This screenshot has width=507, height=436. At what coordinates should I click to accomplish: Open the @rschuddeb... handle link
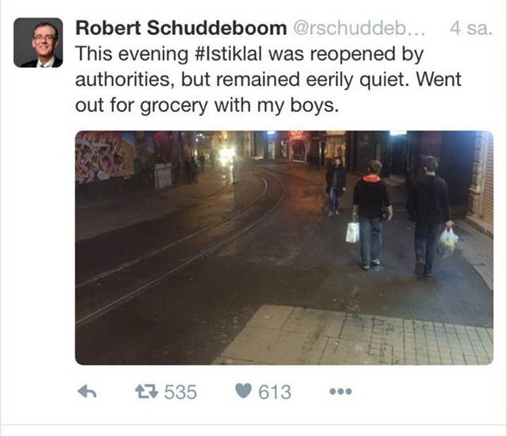360,28
